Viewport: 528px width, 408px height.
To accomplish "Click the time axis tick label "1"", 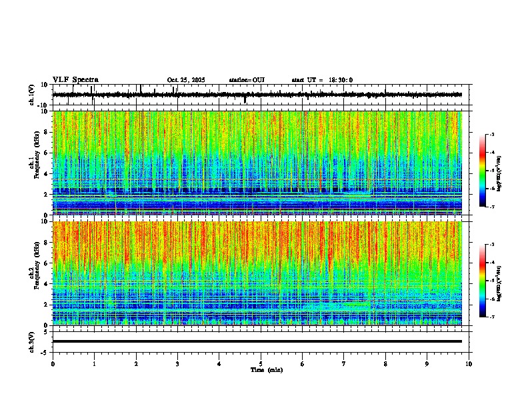I will tap(94, 364).
